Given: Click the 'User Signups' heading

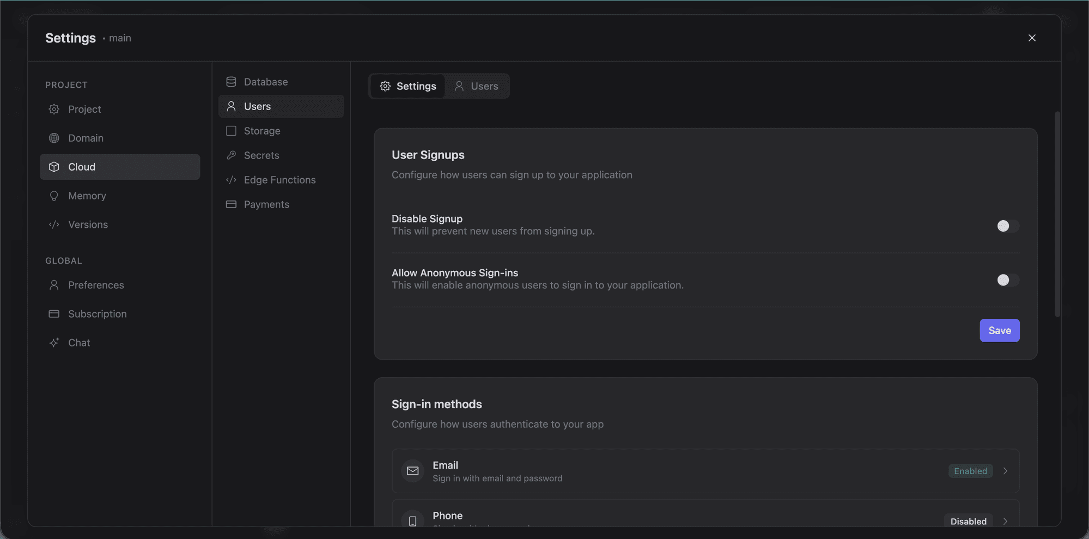Looking at the screenshot, I should [x=428, y=155].
